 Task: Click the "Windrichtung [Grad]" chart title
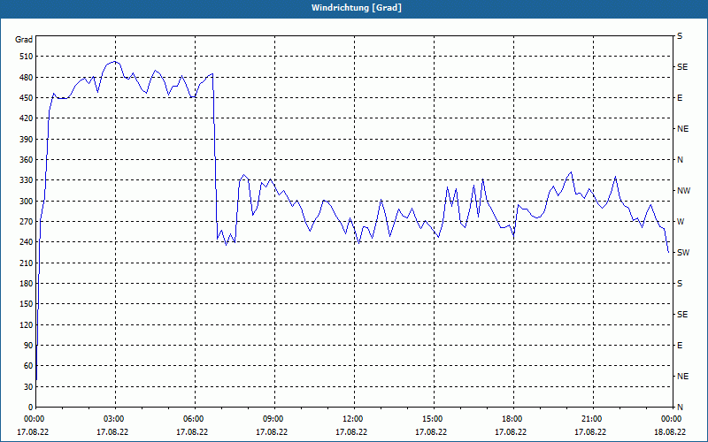pyautogui.click(x=357, y=8)
